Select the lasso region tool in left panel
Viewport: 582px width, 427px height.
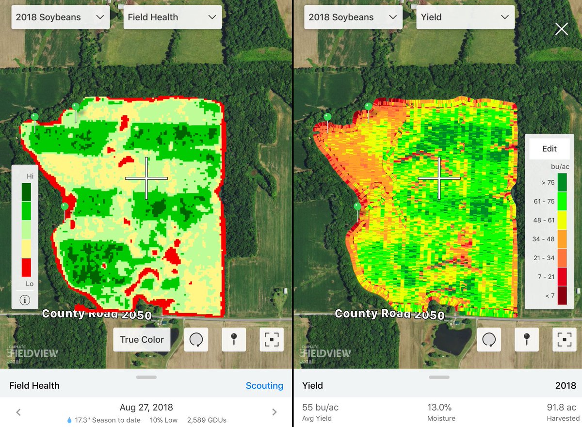196,340
